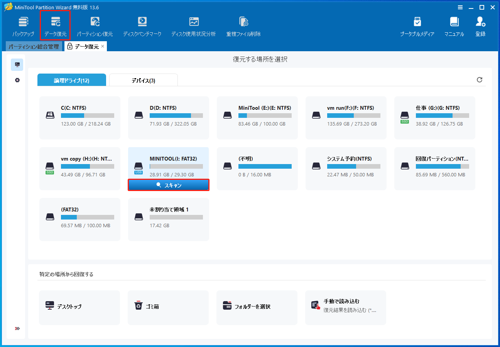Expand the left sidebar with the red arrows

[17, 329]
